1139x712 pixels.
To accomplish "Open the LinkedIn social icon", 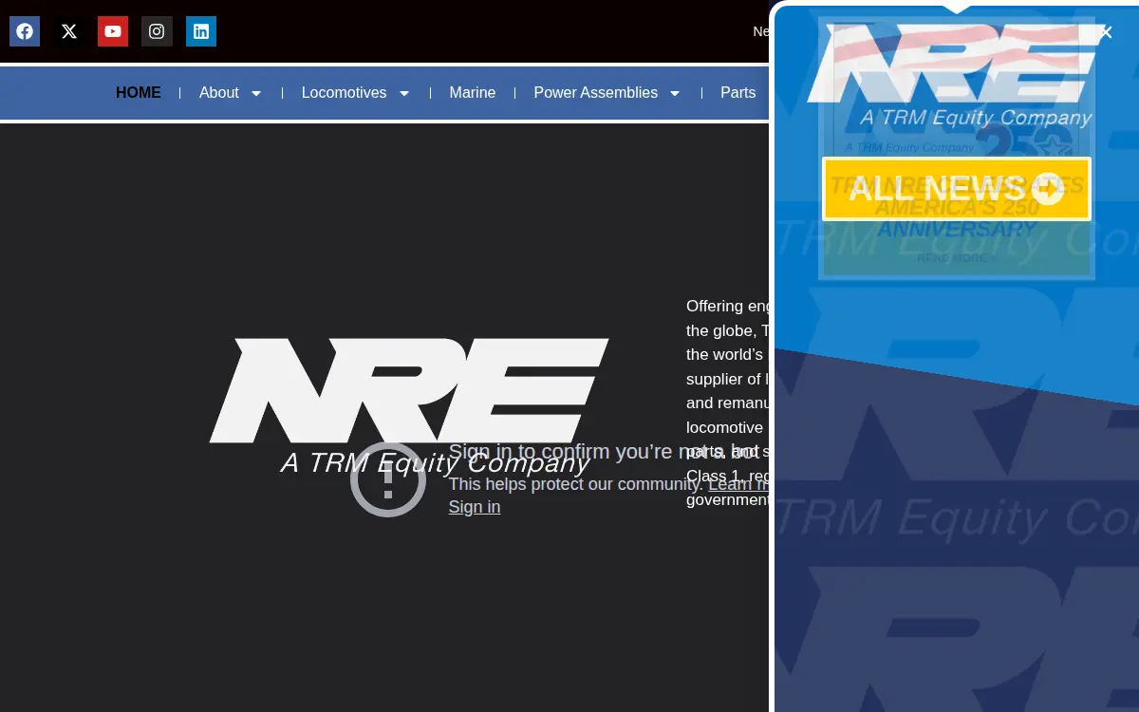I will click(x=201, y=31).
